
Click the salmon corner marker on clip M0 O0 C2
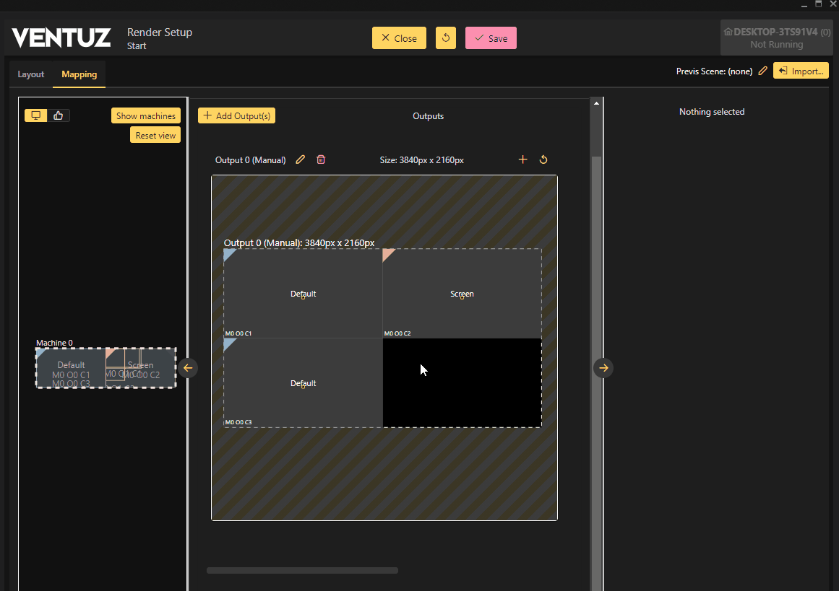(x=387, y=253)
